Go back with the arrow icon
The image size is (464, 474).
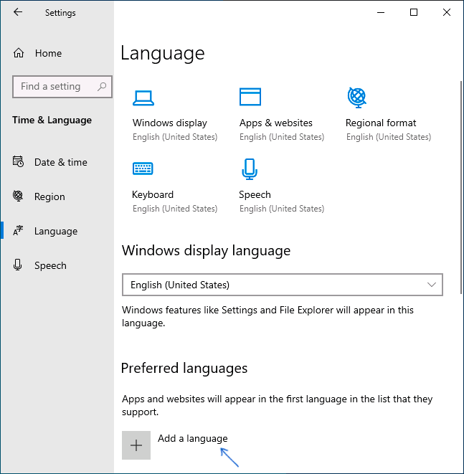click(18, 12)
